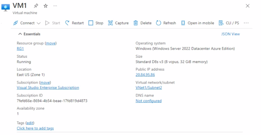Open resource group RG1
261x135 pixels.
20,48
